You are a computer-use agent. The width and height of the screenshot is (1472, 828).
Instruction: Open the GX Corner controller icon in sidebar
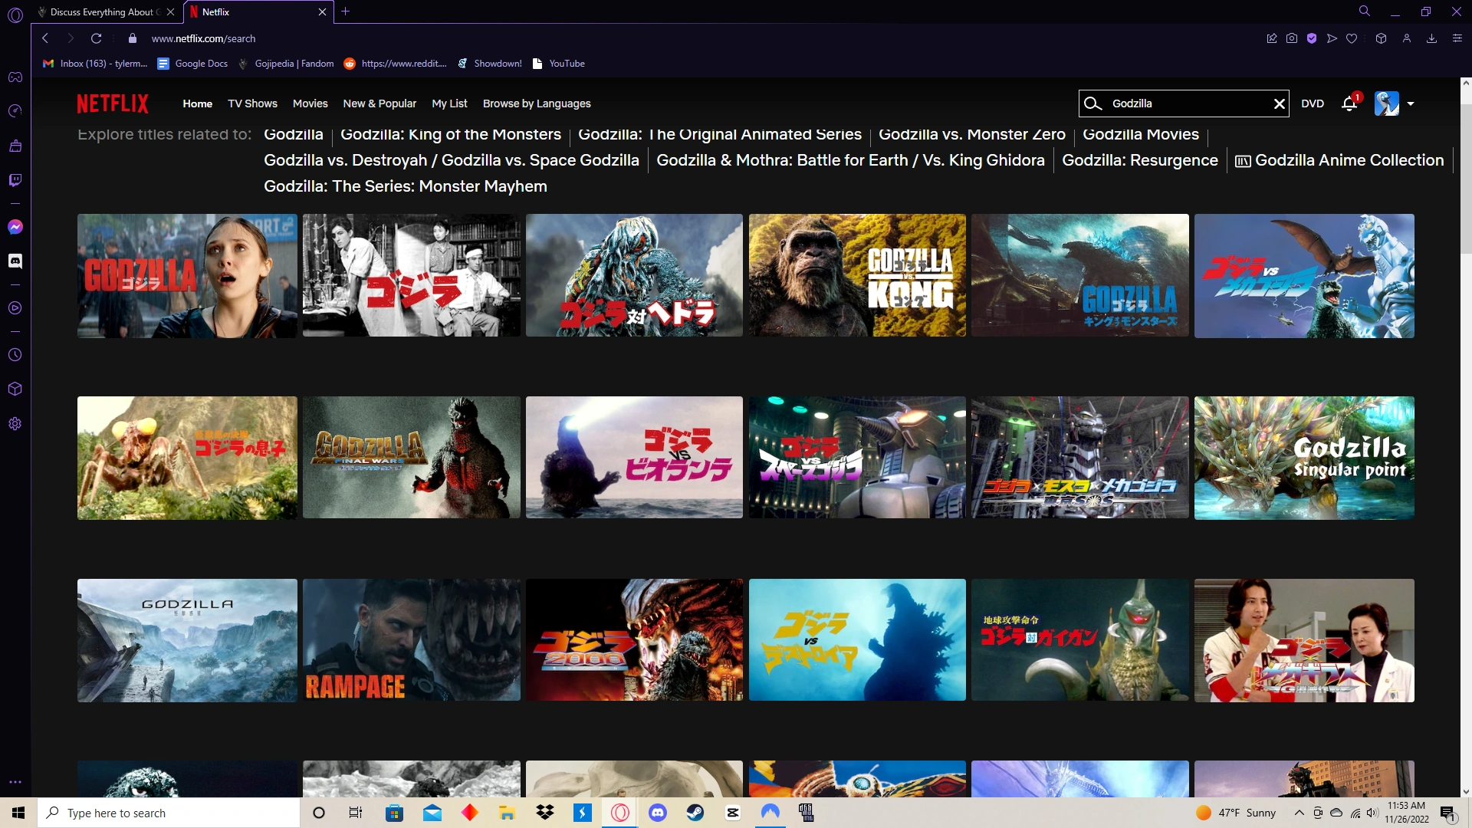pyautogui.click(x=15, y=77)
